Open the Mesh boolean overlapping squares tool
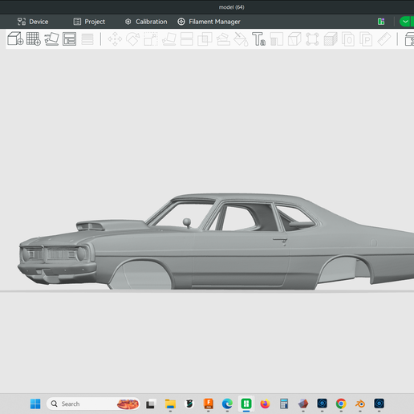This screenshot has width=414, height=414. (x=205, y=39)
